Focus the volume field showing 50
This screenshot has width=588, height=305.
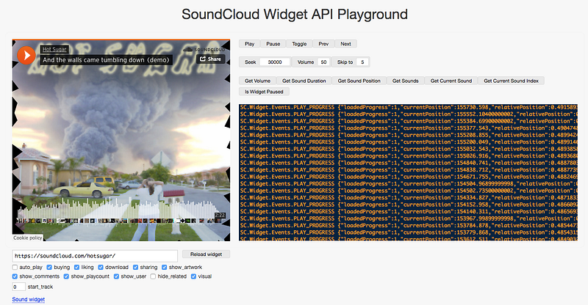[323, 62]
